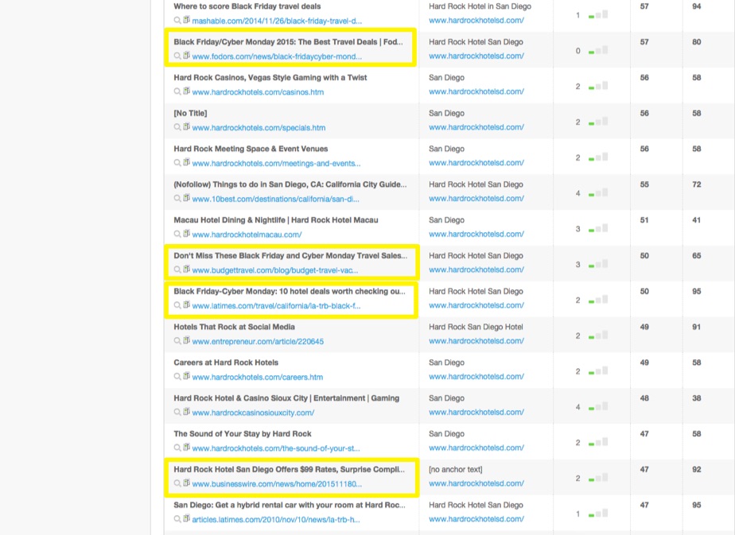Click the magnifier icon by the specials.htm link
This screenshot has width=735, height=535.
(x=177, y=127)
